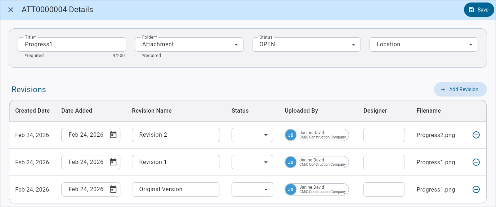
Task: Remove the Original Version row using minus icon
Action: click(476, 189)
